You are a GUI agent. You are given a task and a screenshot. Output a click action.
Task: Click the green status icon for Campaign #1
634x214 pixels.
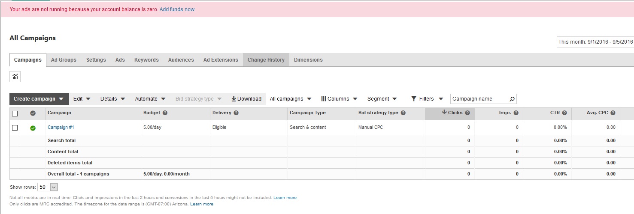pos(33,128)
